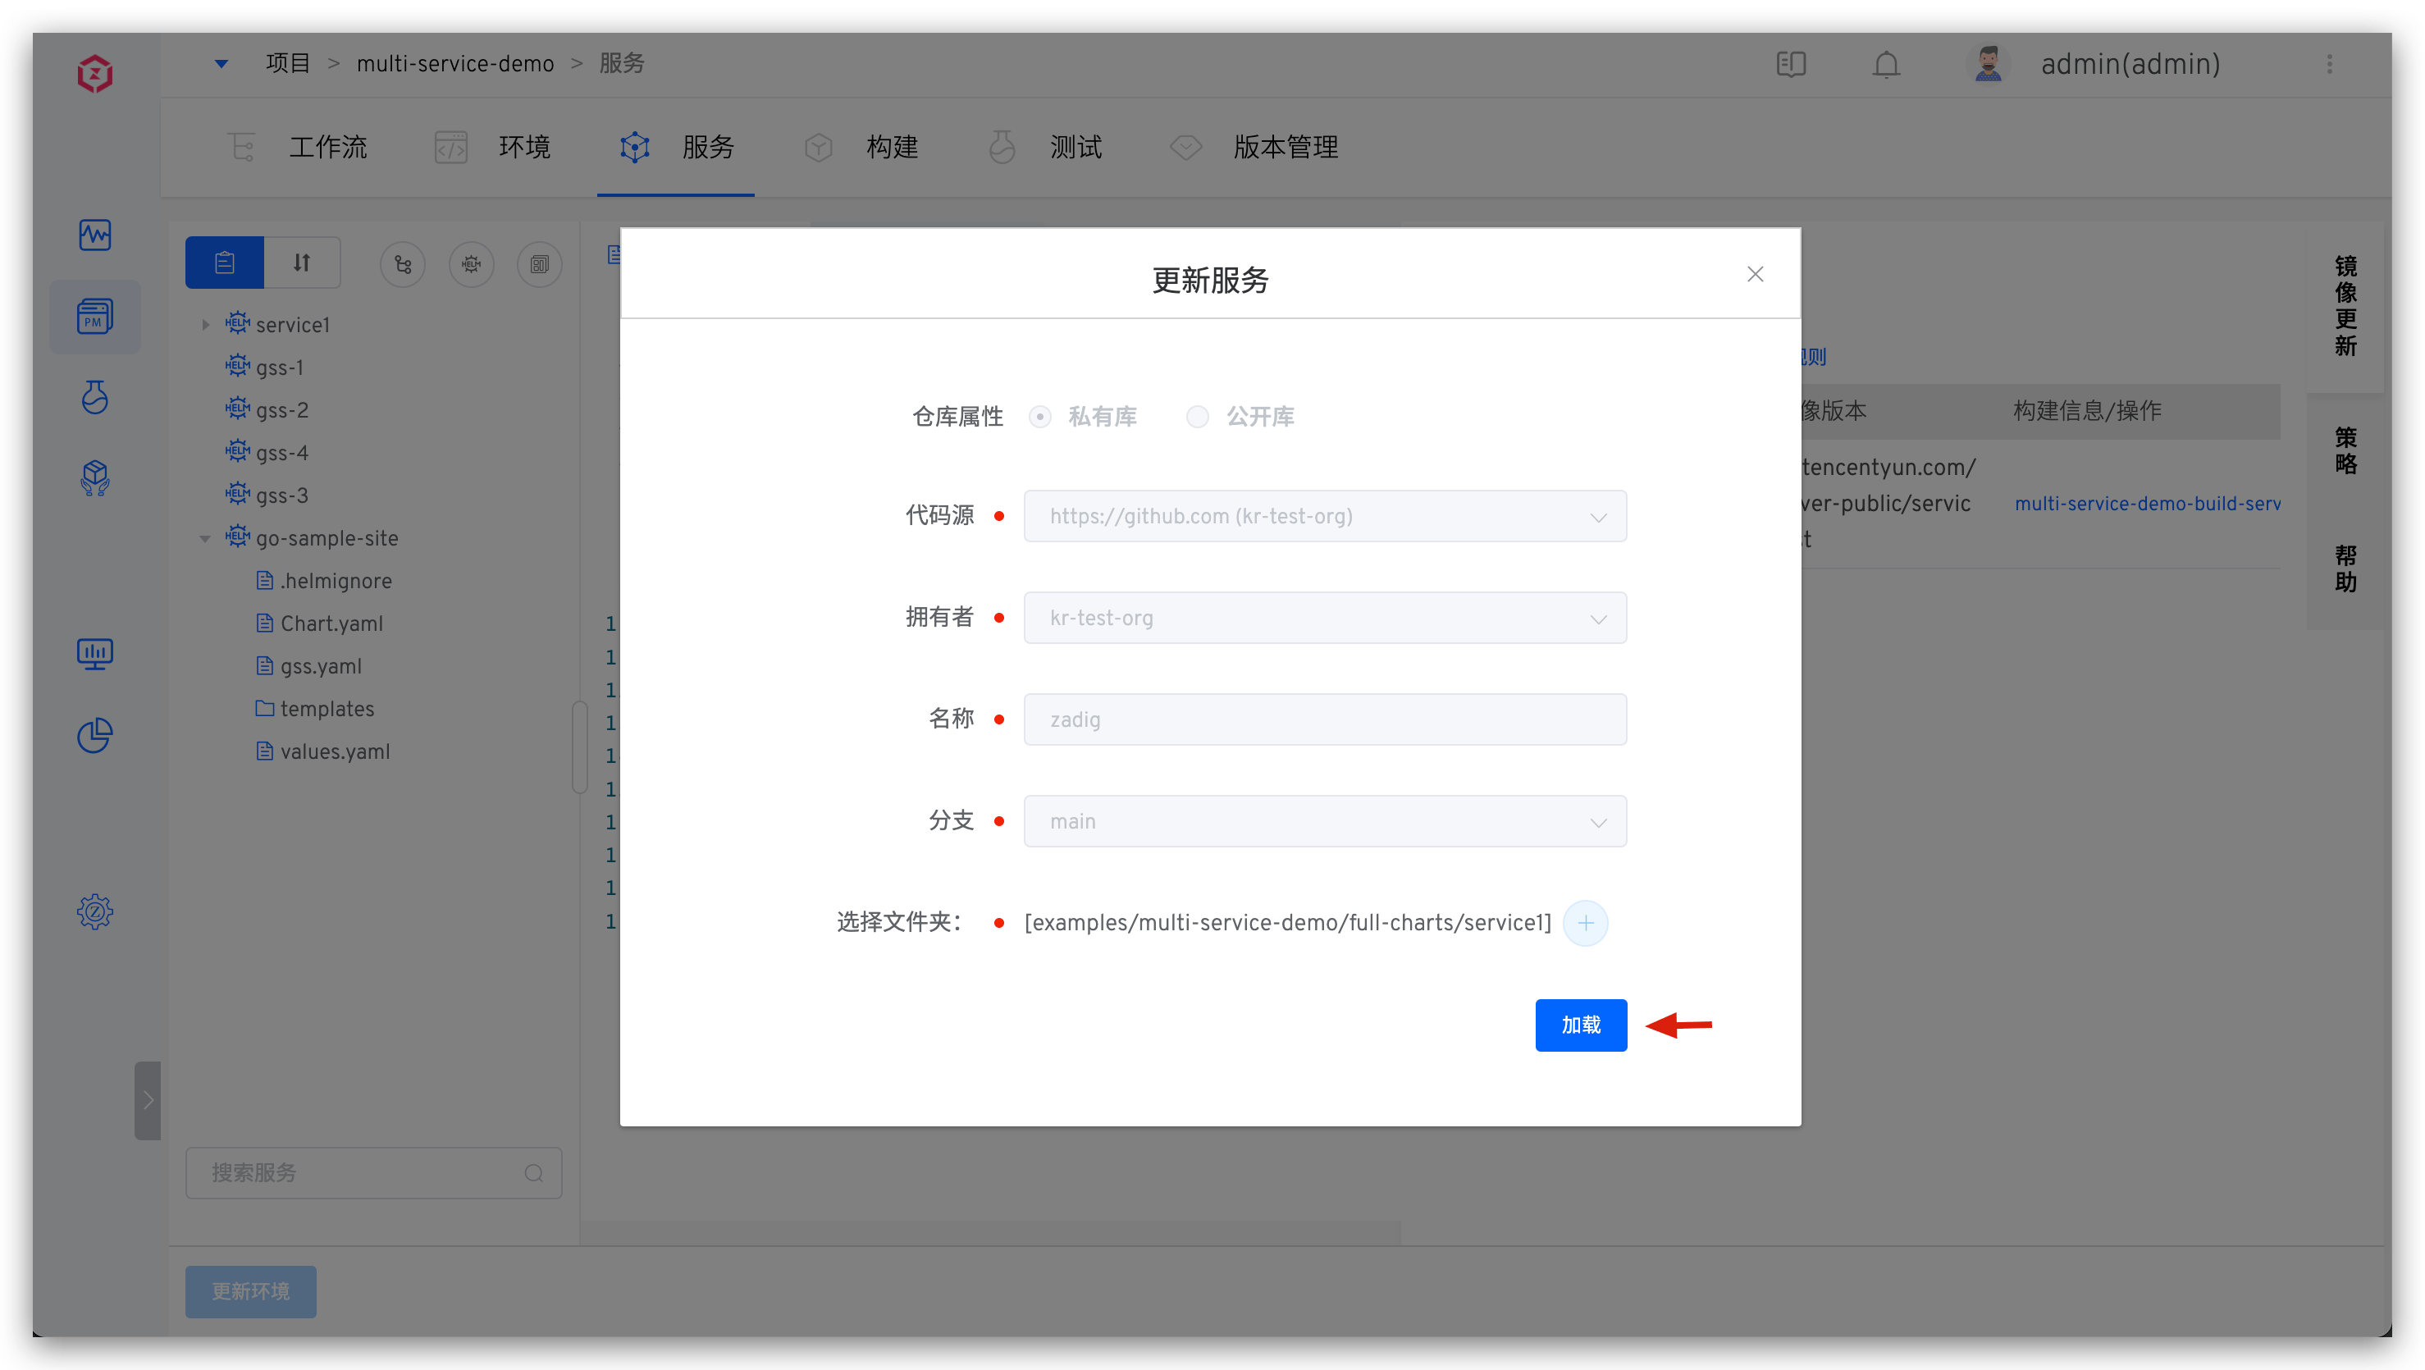Image resolution: width=2425 pixels, height=1370 pixels.
Task: Click the 名称 input field
Action: [1325, 719]
